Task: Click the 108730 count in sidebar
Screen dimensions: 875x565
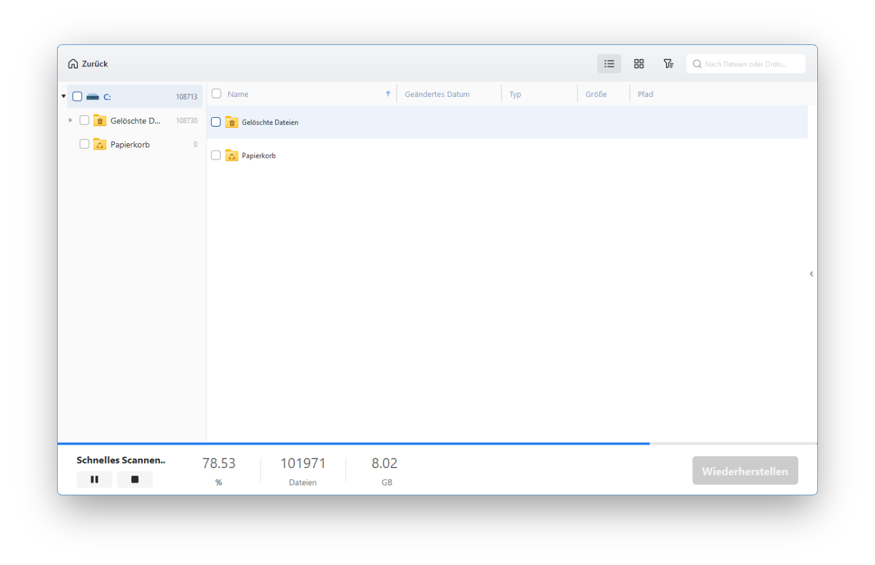Action: 186,120
